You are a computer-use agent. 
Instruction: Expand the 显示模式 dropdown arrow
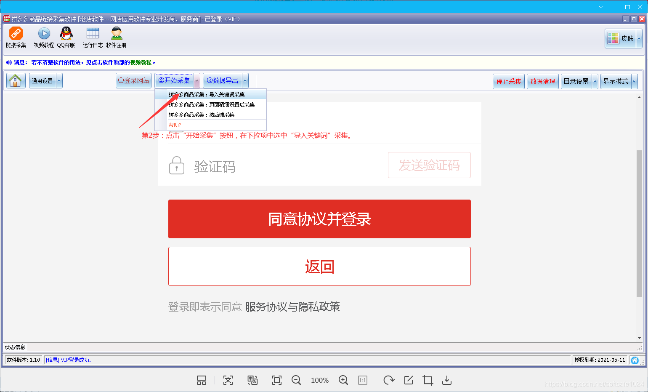[635, 81]
